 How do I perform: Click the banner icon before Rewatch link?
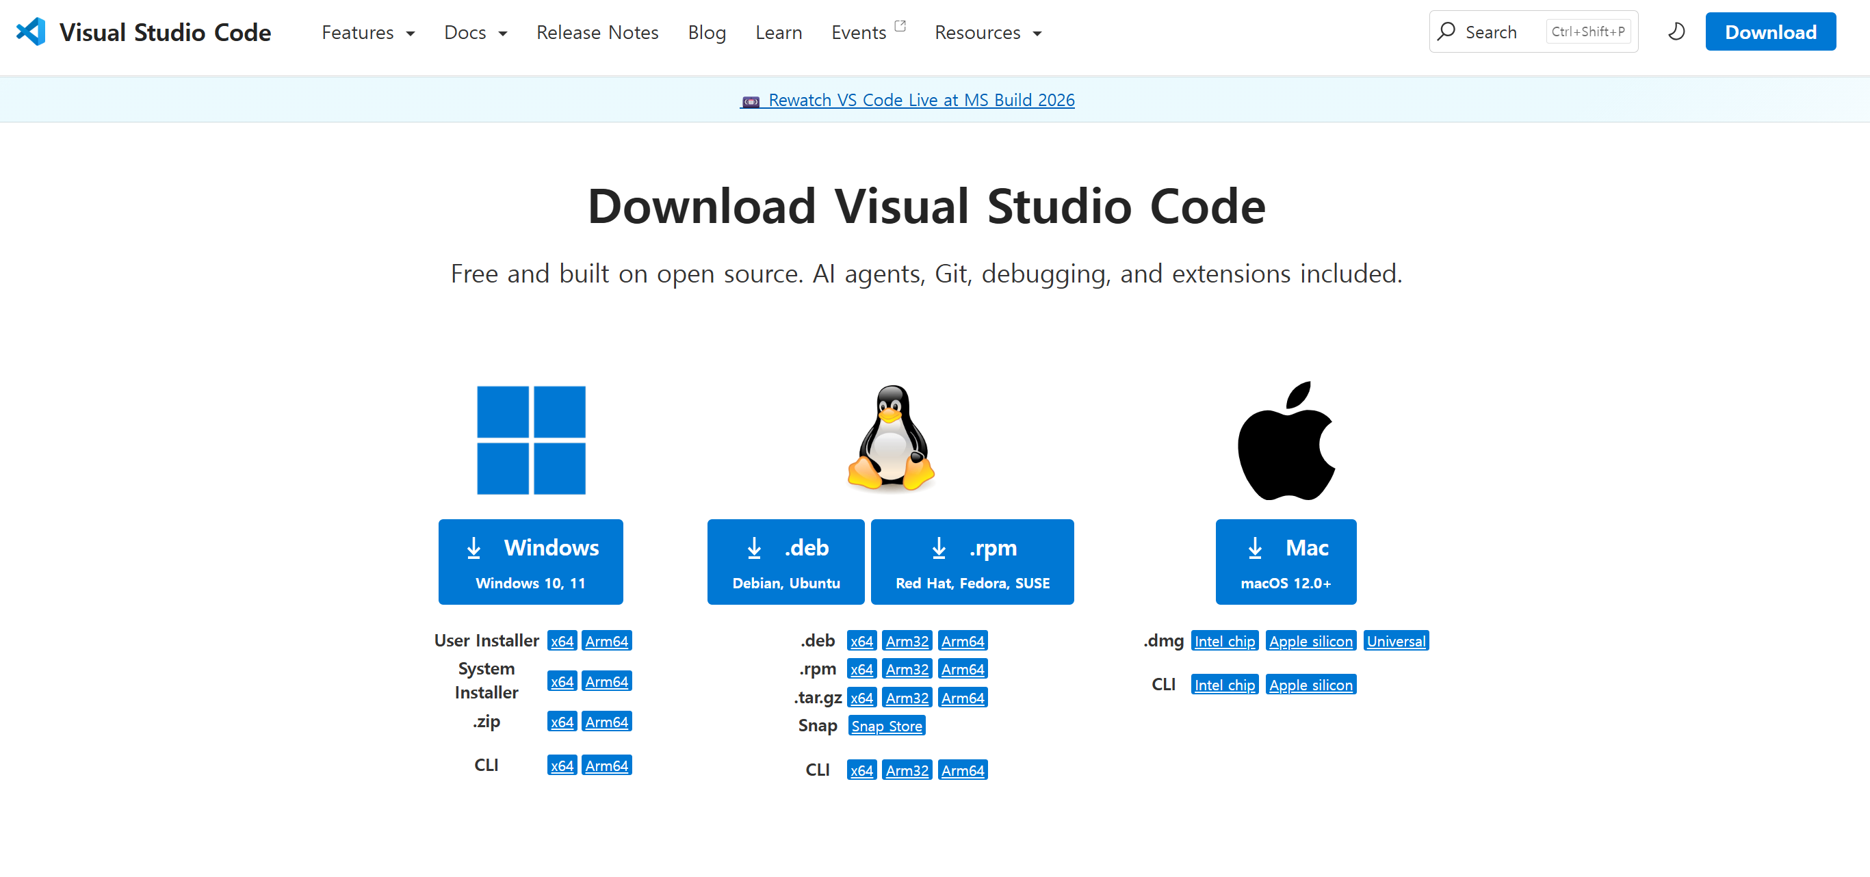pos(751,101)
